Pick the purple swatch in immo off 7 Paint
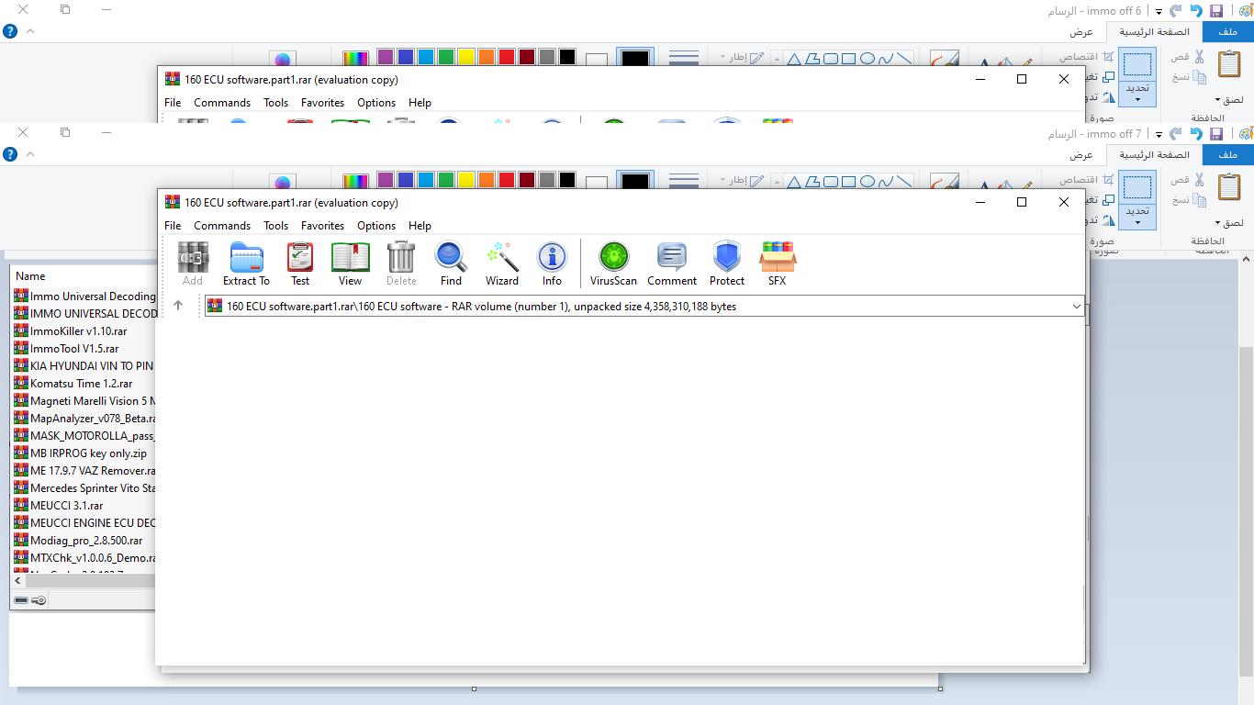This screenshot has height=705, width=1254. tap(385, 180)
